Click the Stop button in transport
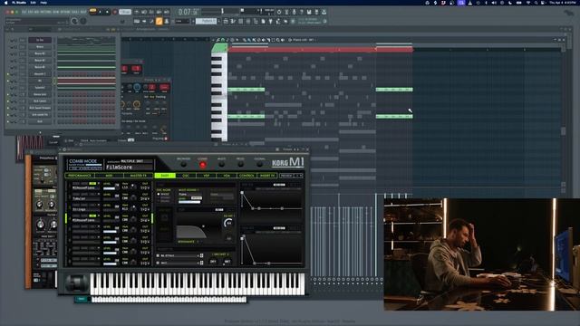580x326 pixels. click(108, 12)
